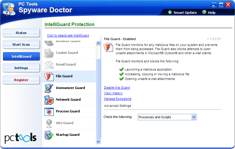235x149 pixels.
Task: Open the Settings section
Action: (x=21, y=68)
